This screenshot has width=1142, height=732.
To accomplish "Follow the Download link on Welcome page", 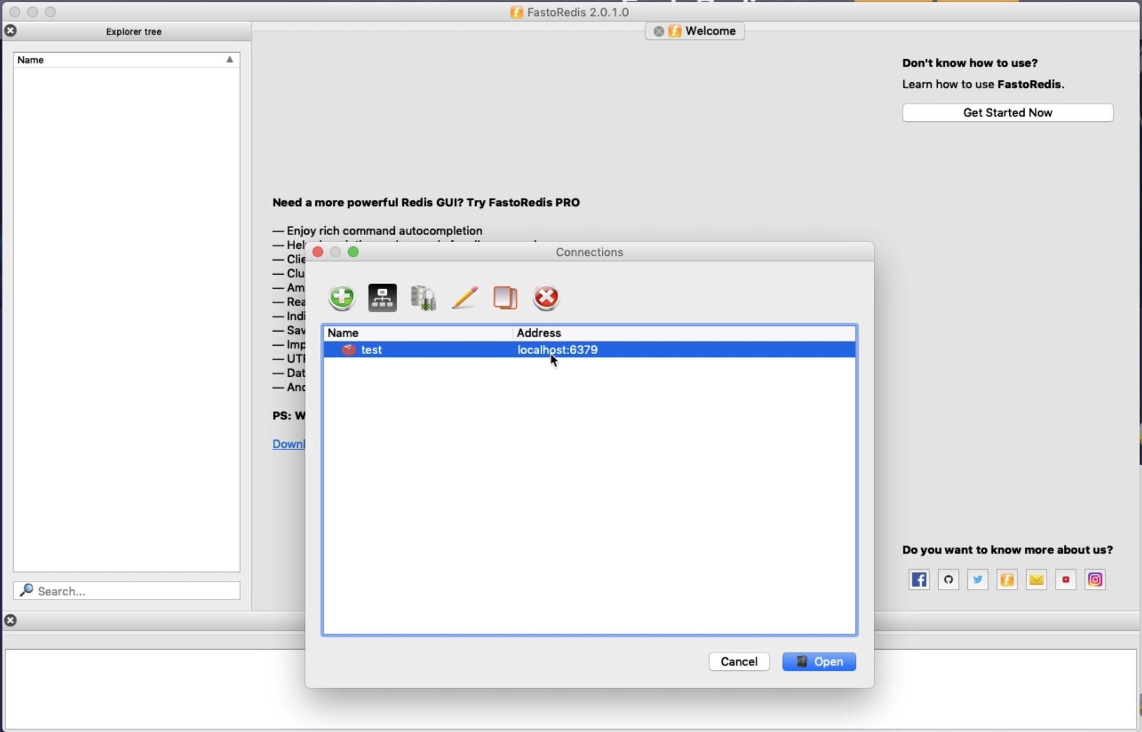I will pyautogui.click(x=289, y=444).
